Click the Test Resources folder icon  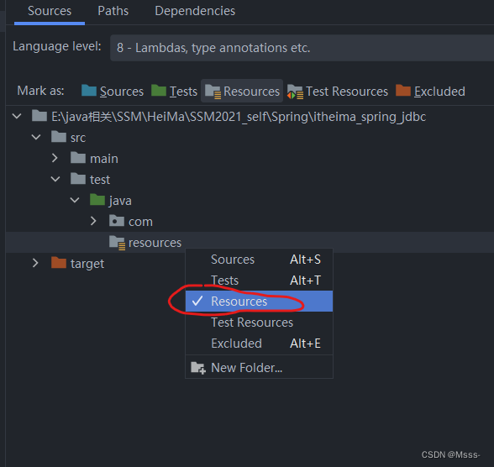pos(295,92)
